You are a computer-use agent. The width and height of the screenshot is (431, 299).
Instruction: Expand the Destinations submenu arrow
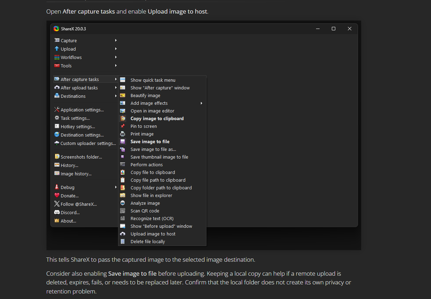tap(116, 96)
